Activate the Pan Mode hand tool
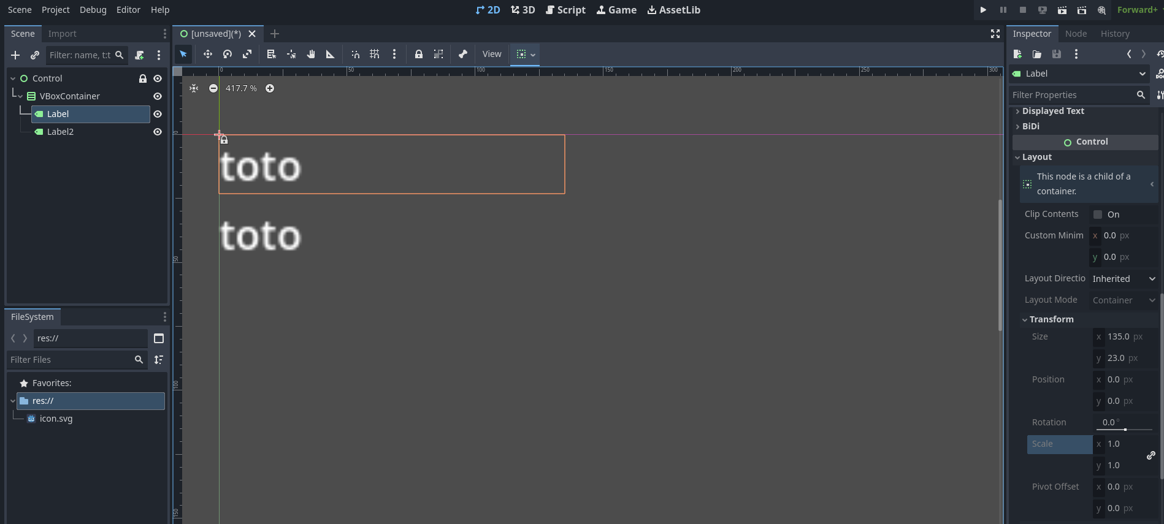 (x=311, y=55)
